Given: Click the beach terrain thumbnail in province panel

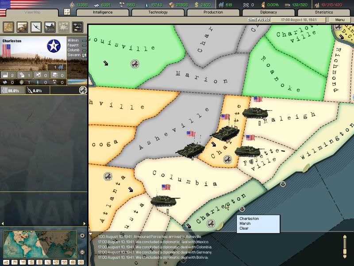Looking at the screenshot, I should tap(77, 82).
